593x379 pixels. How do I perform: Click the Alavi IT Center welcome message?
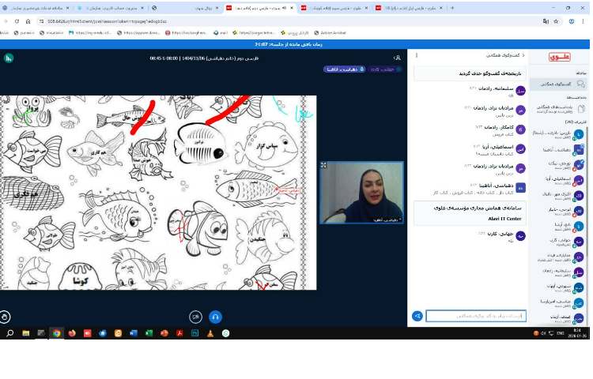(x=470, y=213)
